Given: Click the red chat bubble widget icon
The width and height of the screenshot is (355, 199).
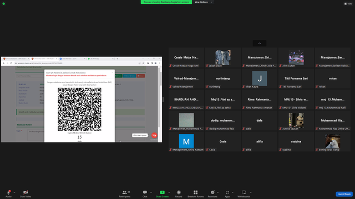Looking at the screenshot, I should [154, 135].
